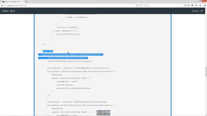Click the 'buttonStop.setOnClickListener' line
Viewport: 207px width, 116px height.
click(x=81, y=105)
